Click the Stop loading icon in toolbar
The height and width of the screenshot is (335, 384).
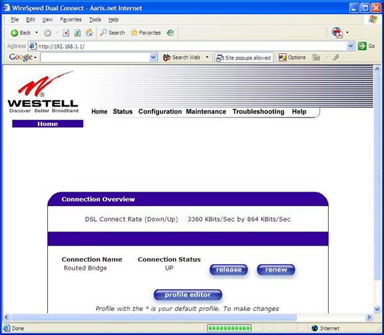click(x=66, y=33)
